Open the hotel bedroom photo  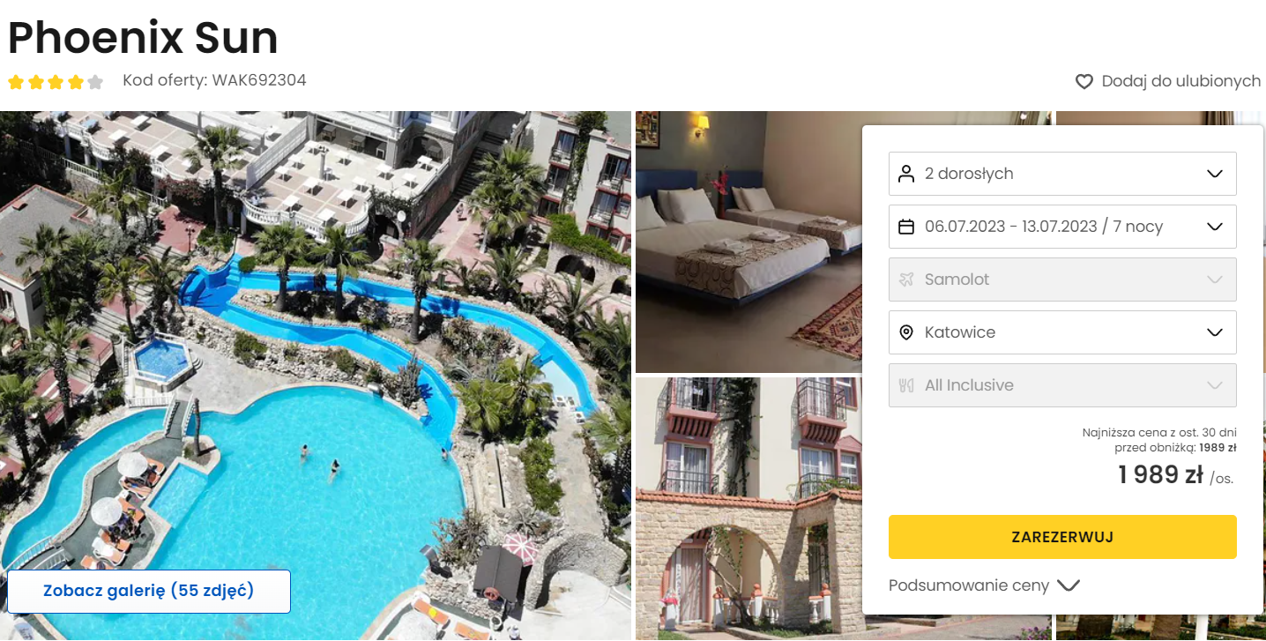coord(748,242)
